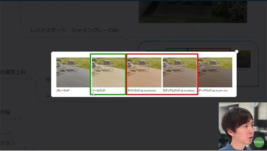Click the レストステージ シャイングレーのみ mind map node
The height and width of the screenshot is (151, 267).
pos(74,30)
